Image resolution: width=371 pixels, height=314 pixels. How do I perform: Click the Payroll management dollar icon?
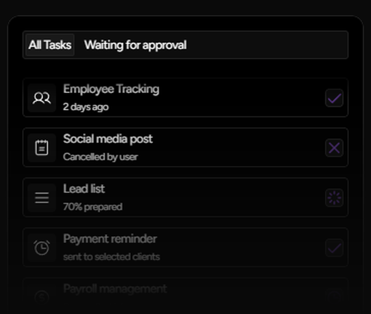pyautogui.click(x=42, y=297)
